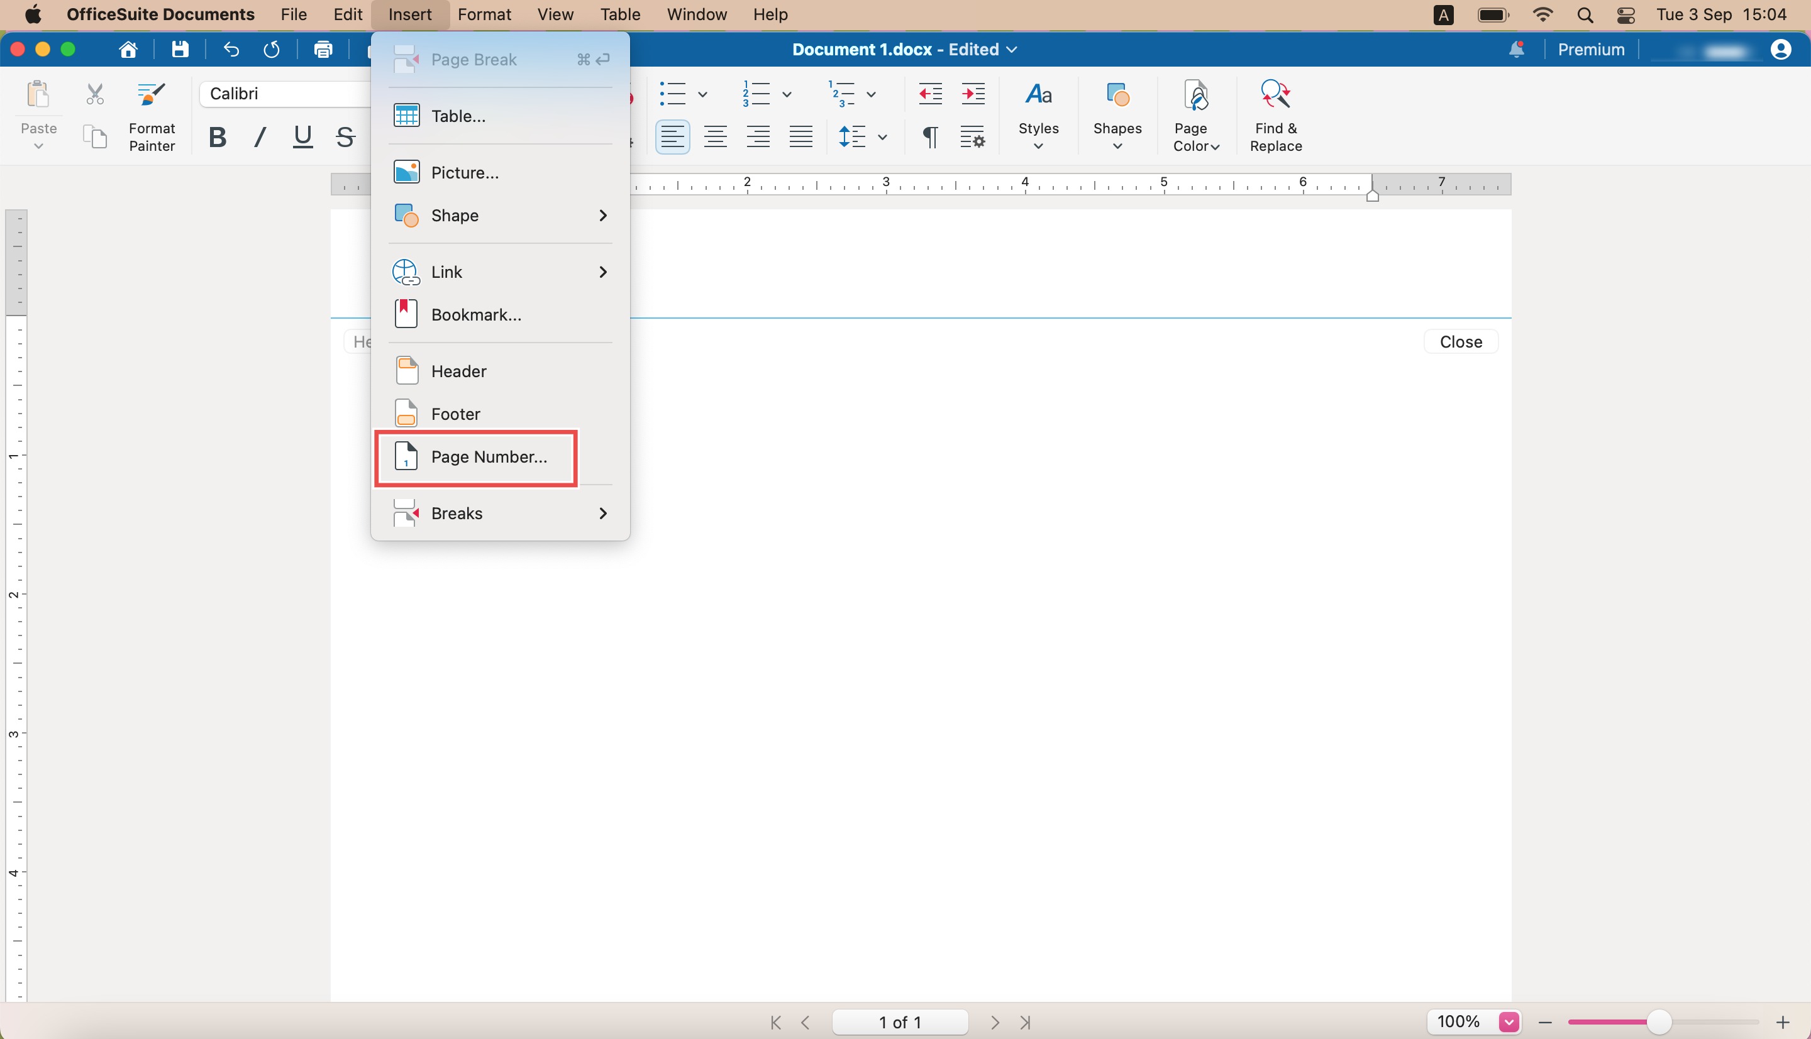Open the user account profile icon
This screenshot has width=1811, height=1039.
(x=1780, y=49)
